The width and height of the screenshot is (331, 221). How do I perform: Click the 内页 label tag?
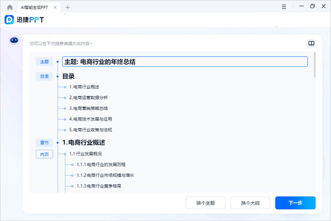(x=44, y=154)
